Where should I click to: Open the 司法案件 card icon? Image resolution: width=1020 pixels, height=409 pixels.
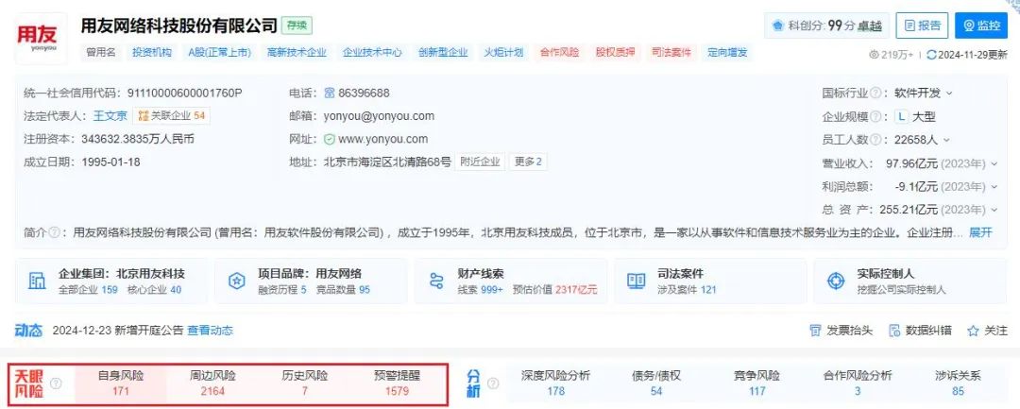(636, 281)
